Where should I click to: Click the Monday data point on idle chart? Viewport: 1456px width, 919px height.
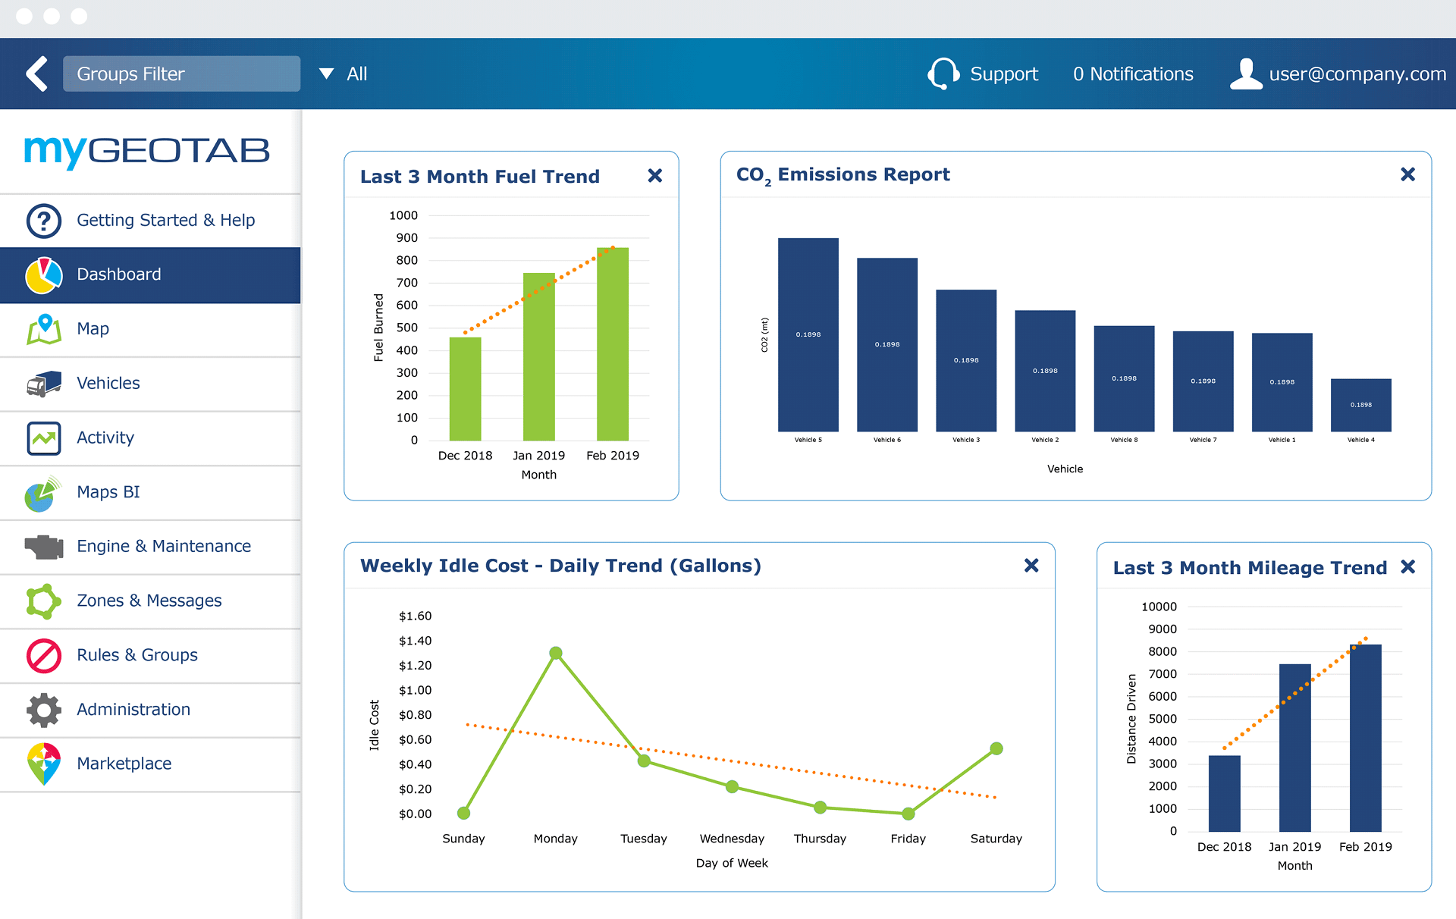[x=556, y=653]
